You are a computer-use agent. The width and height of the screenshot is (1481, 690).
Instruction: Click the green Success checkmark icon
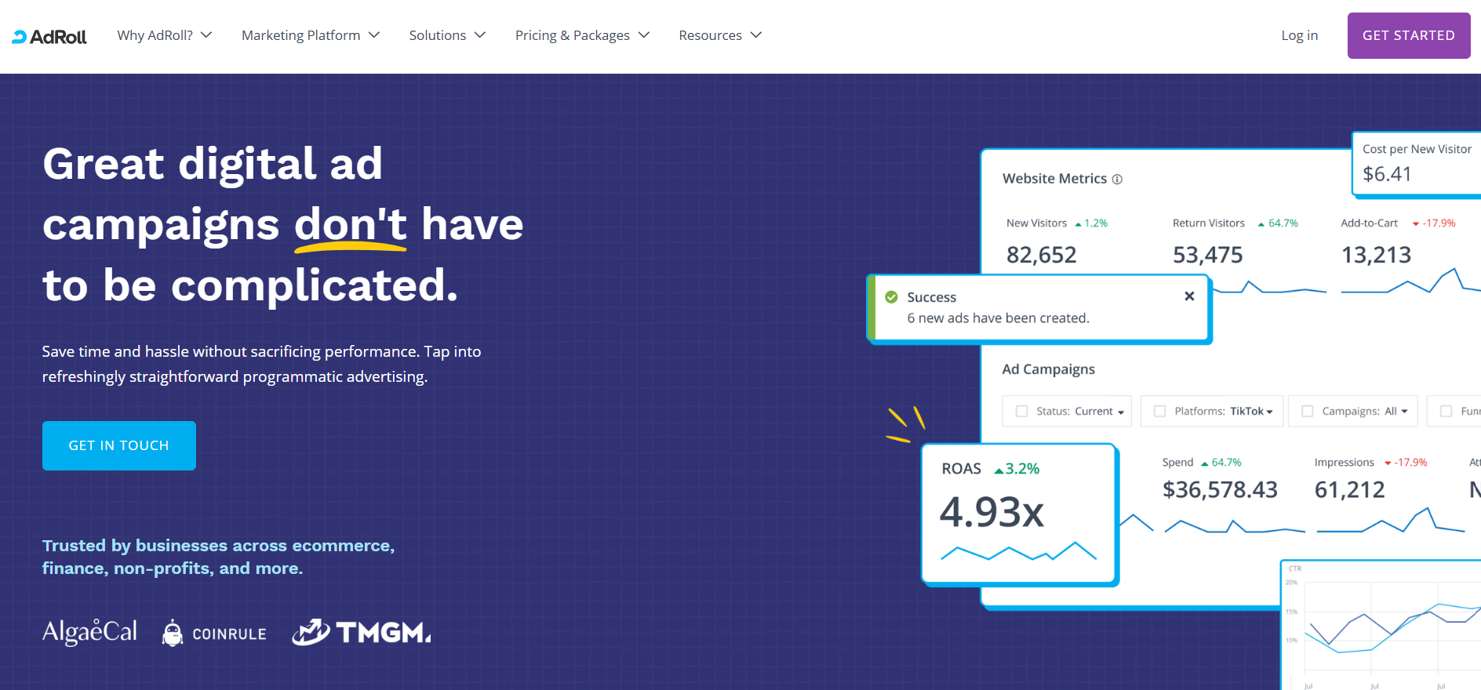891,297
